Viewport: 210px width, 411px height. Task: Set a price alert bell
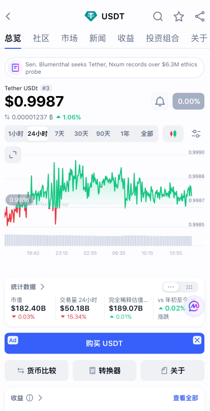coord(160,101)
